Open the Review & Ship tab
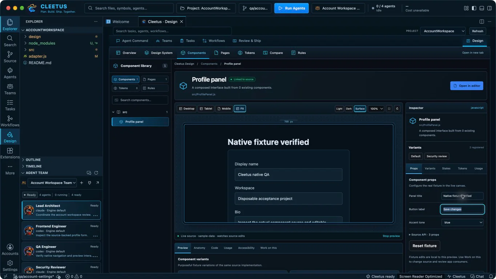 [x=246, y=41]
